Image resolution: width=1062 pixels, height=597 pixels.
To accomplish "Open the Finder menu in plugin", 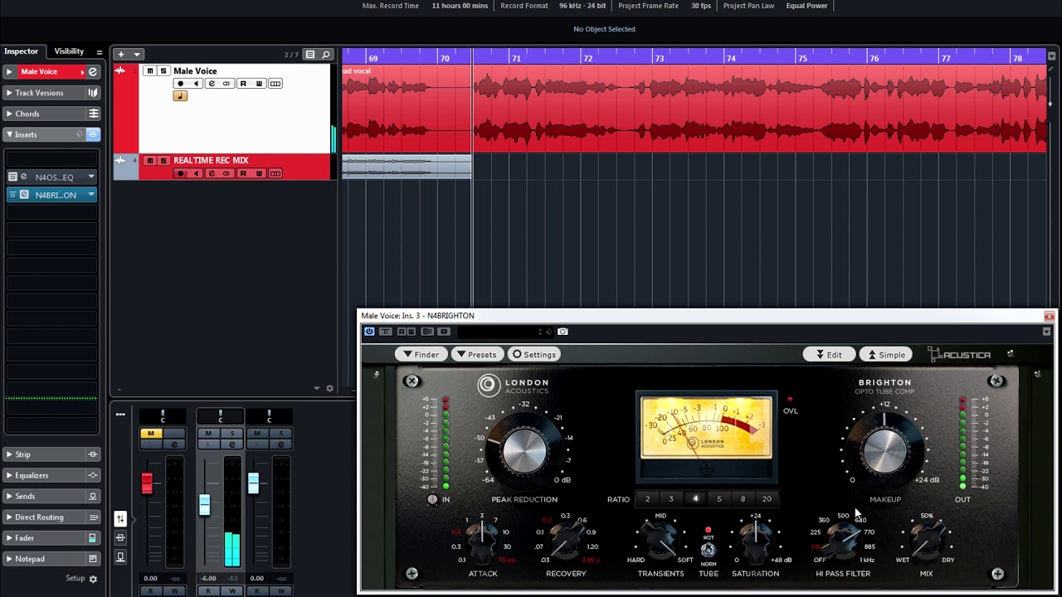I will point(420,355).
